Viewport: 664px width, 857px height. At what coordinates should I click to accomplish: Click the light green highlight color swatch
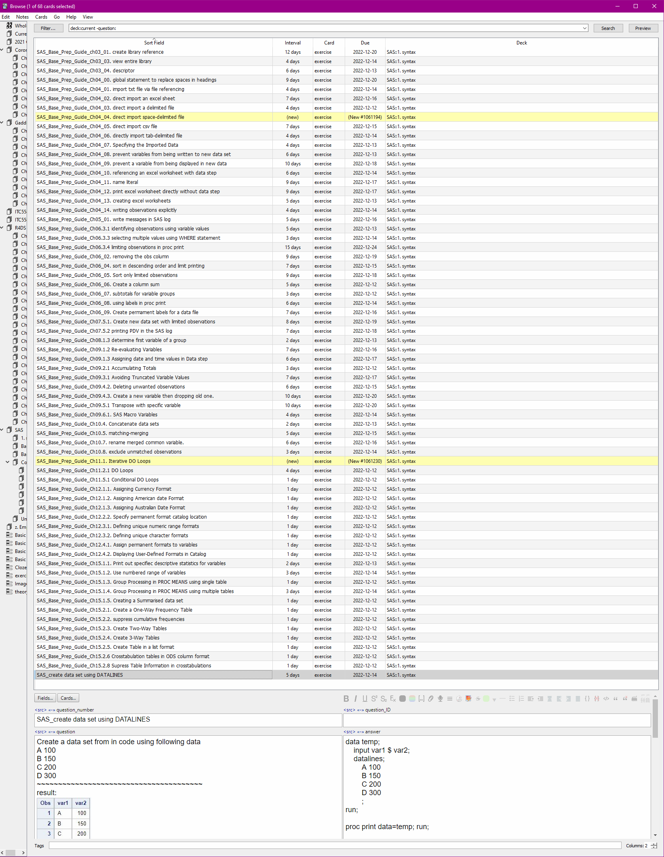486,699
